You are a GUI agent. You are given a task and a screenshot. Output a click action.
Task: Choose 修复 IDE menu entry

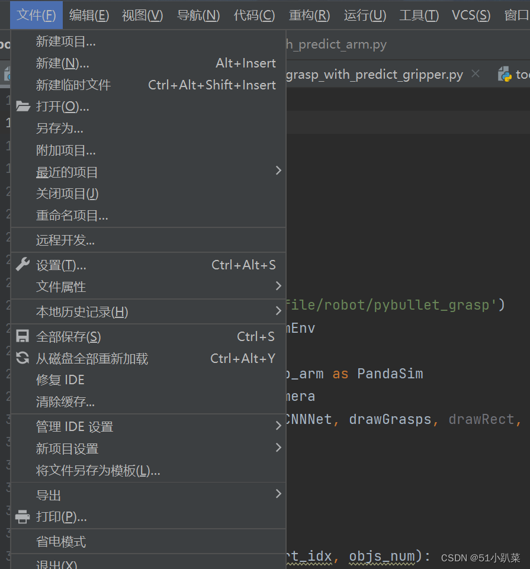tap(148, 380)
